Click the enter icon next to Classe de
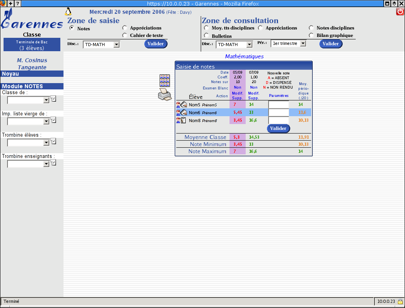Image resolution: width=405 pixels, height=308 pixels. click(x=53, y=98)
